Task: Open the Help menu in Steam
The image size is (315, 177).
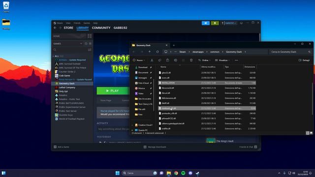Action: coord(95,23)
